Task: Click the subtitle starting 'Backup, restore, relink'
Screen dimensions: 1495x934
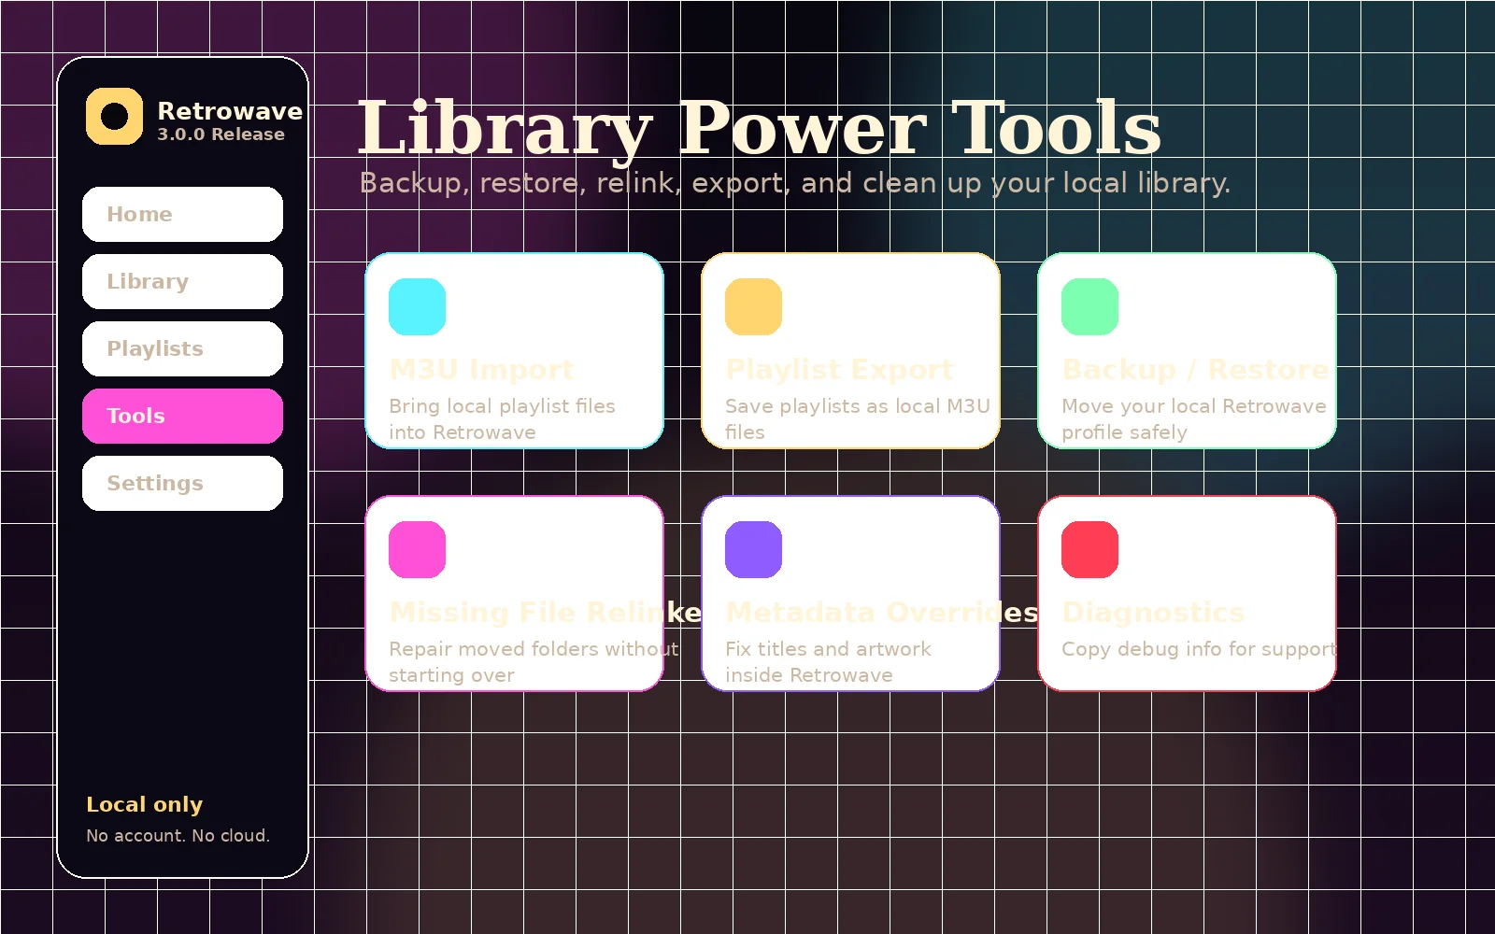Action: [x=794, y=183]
